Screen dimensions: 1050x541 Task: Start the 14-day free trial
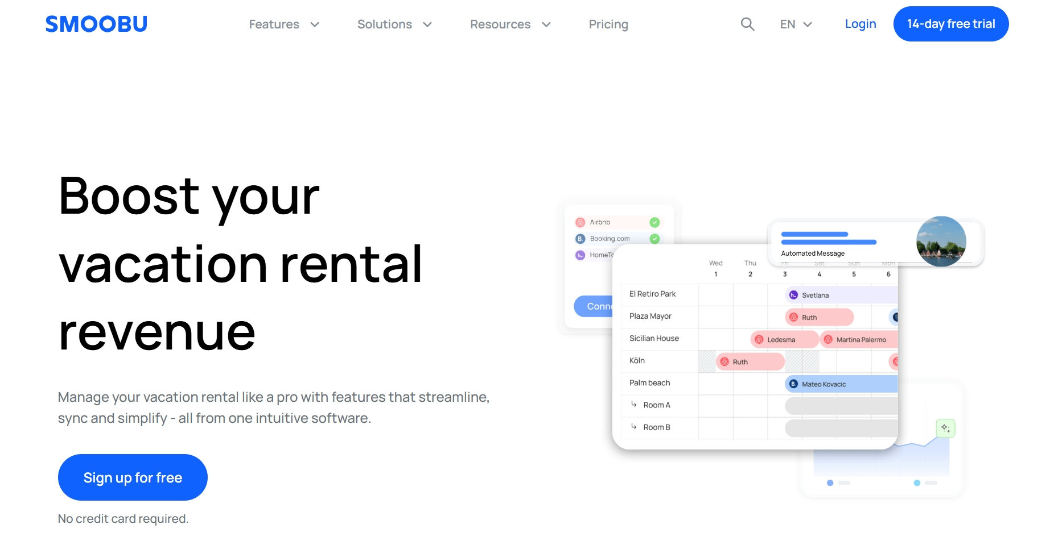[951, 24]
